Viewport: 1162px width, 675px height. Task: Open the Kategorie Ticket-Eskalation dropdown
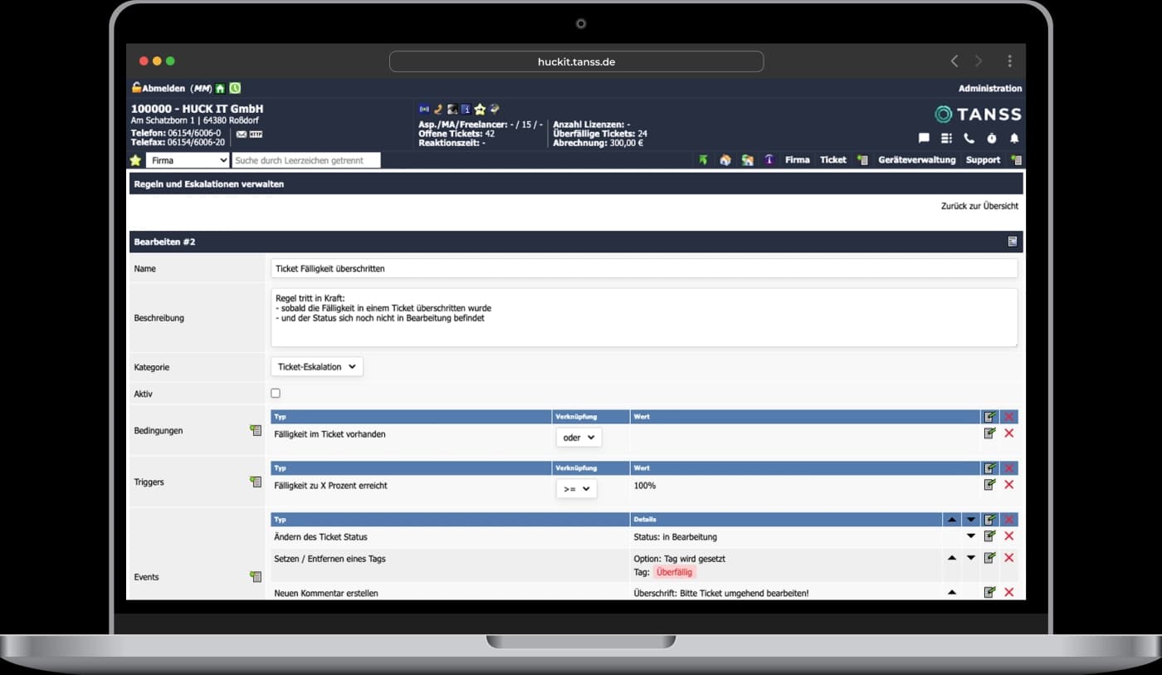click(x=317, y=366)
